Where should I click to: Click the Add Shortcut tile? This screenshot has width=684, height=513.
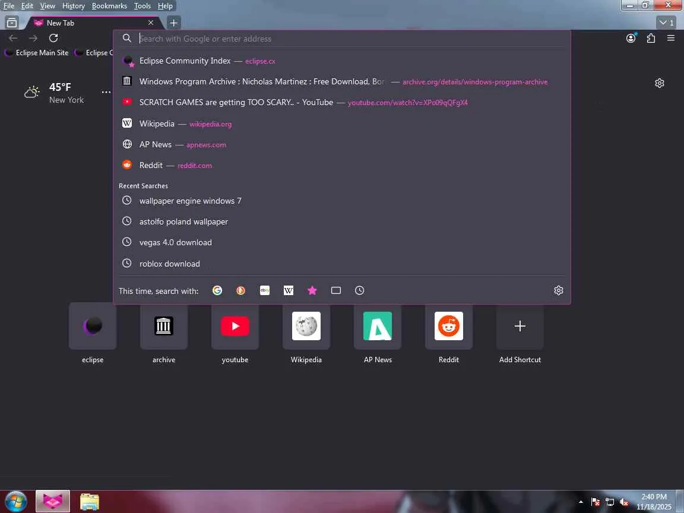[520, 326]
